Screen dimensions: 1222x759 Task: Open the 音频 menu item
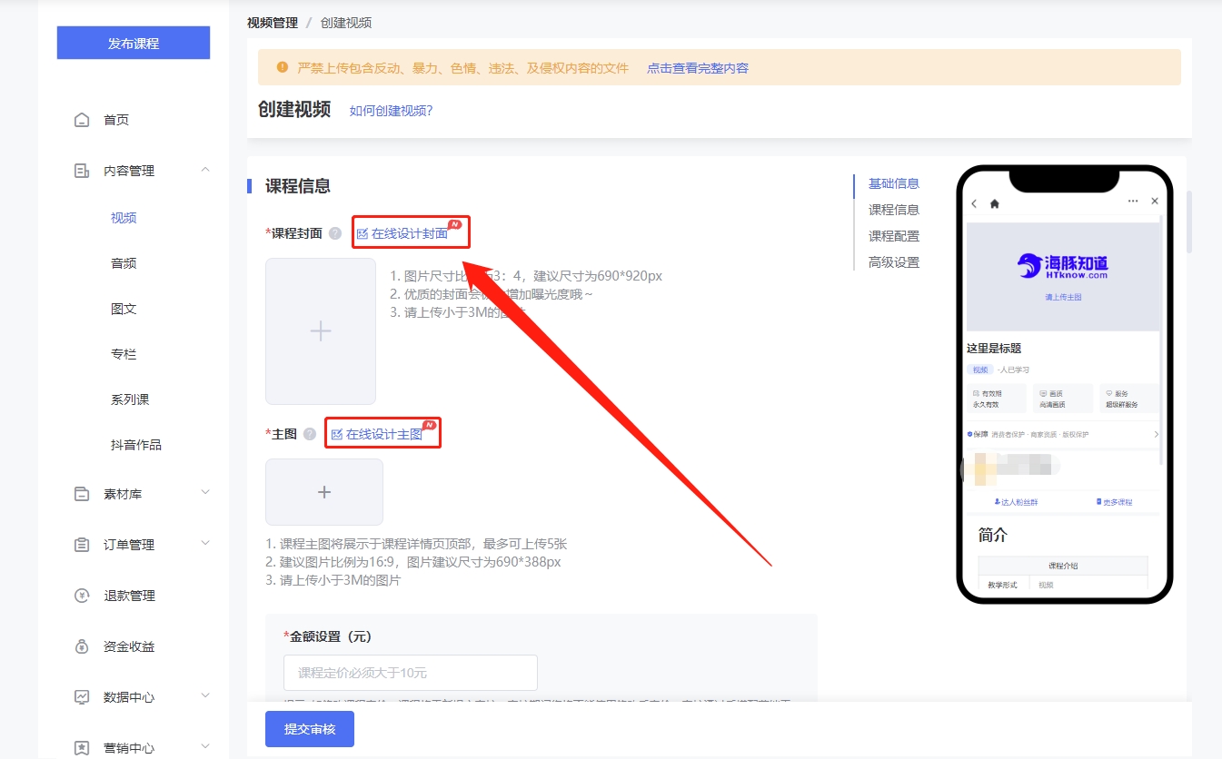tap(124, 263)
